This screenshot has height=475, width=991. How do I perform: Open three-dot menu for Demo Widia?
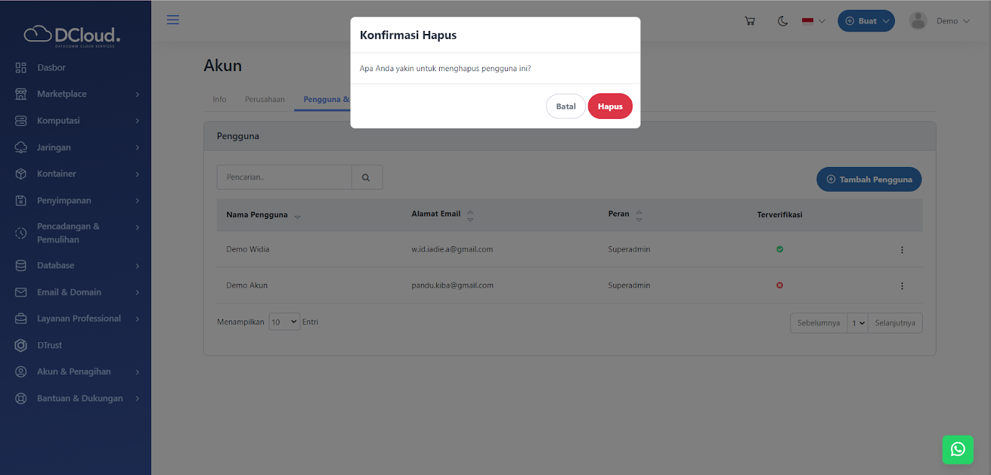902,250
